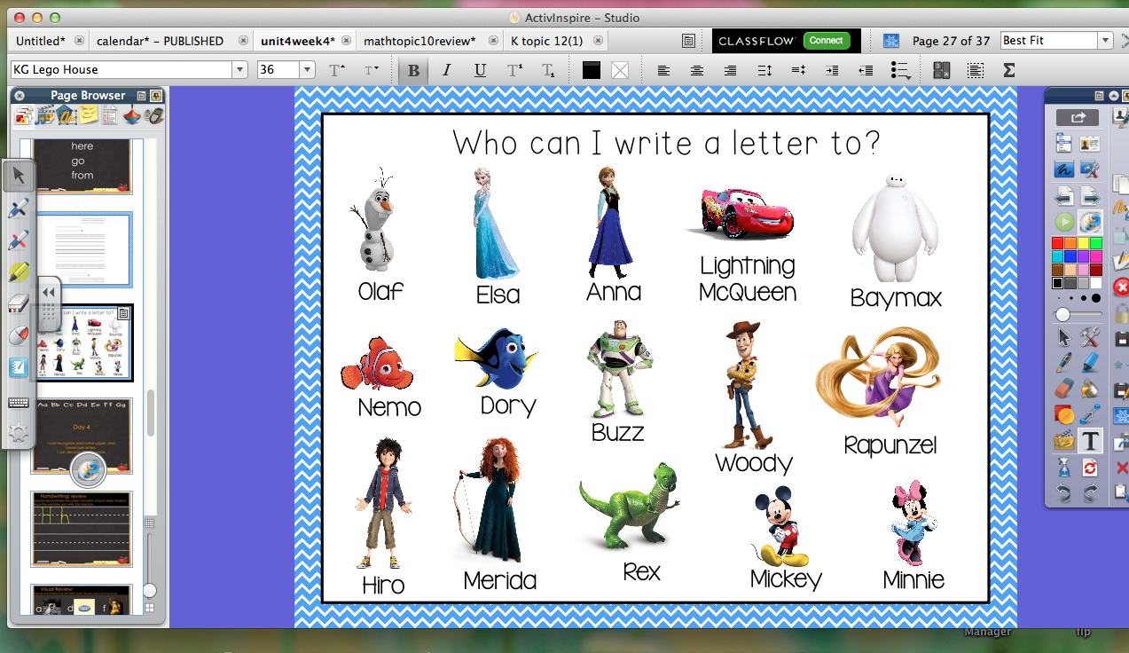Screen dimensions: 1129x653
Task: Click the Redo arrow in the main toolbox
Action: coord(1090,493)
